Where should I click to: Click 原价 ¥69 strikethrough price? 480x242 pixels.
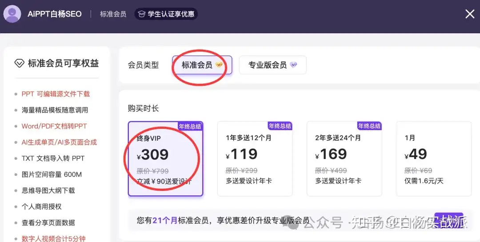point(418,171)
